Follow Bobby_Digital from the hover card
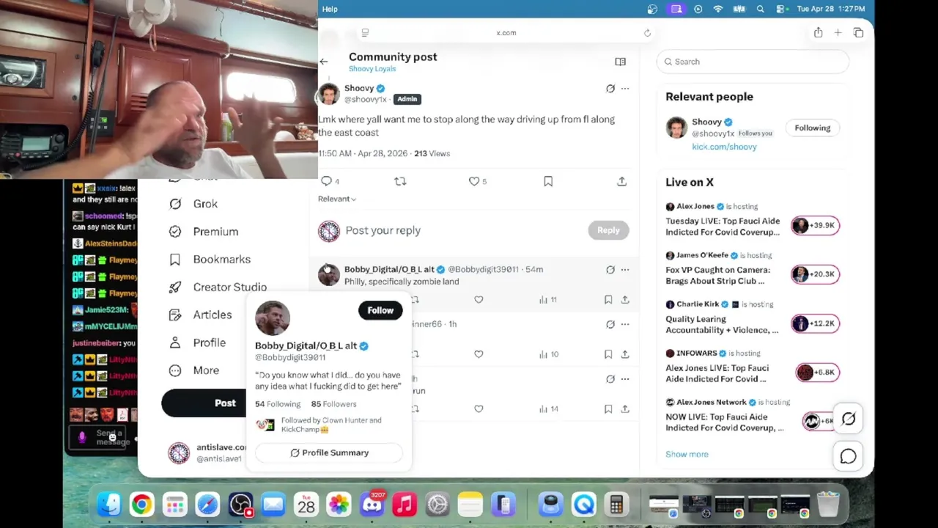The image size is (938, 528). (380, 310)
